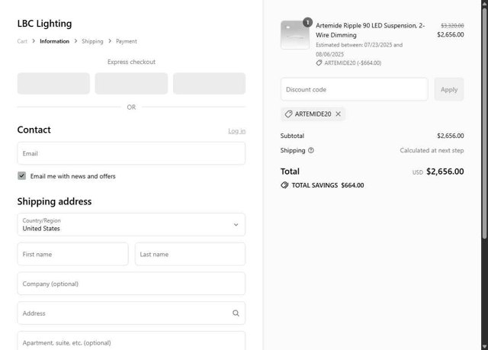Click the shipping help question mark icon

(x=311, y=150)
